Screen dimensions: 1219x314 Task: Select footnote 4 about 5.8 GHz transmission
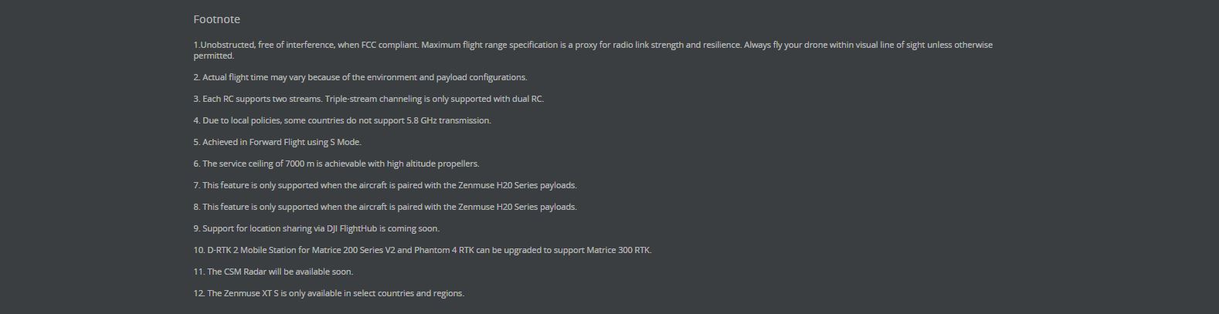[x=342, y=120]
